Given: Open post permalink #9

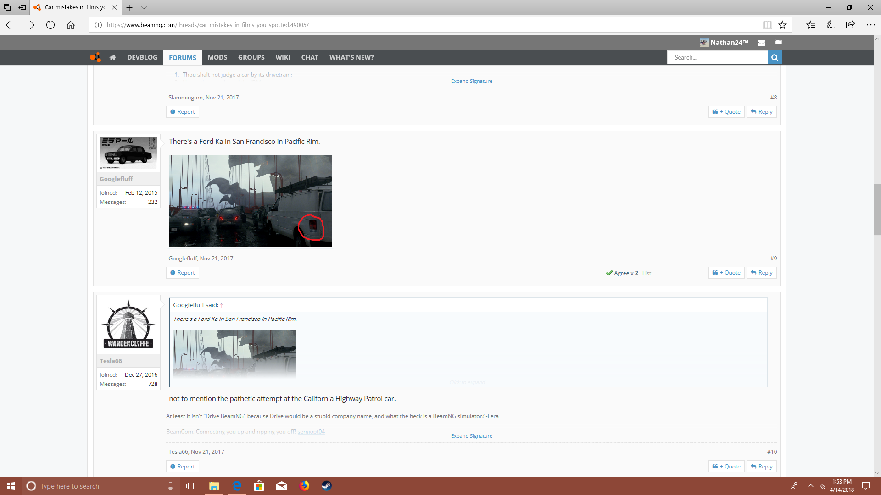Looking at the screenshot, I should pos(774,258).
